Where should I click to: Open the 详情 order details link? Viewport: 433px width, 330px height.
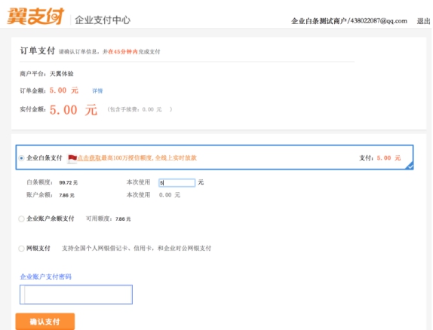pos(97,90)
